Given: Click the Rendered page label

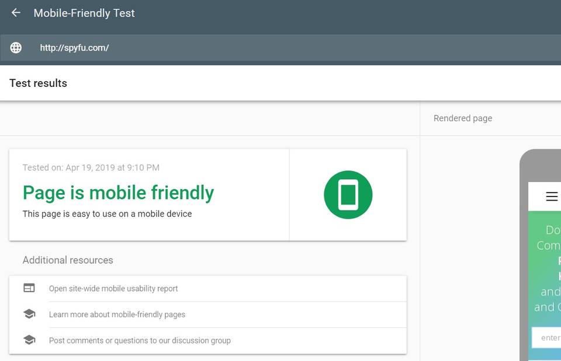Looking at the screenshot, I should 463,118.
